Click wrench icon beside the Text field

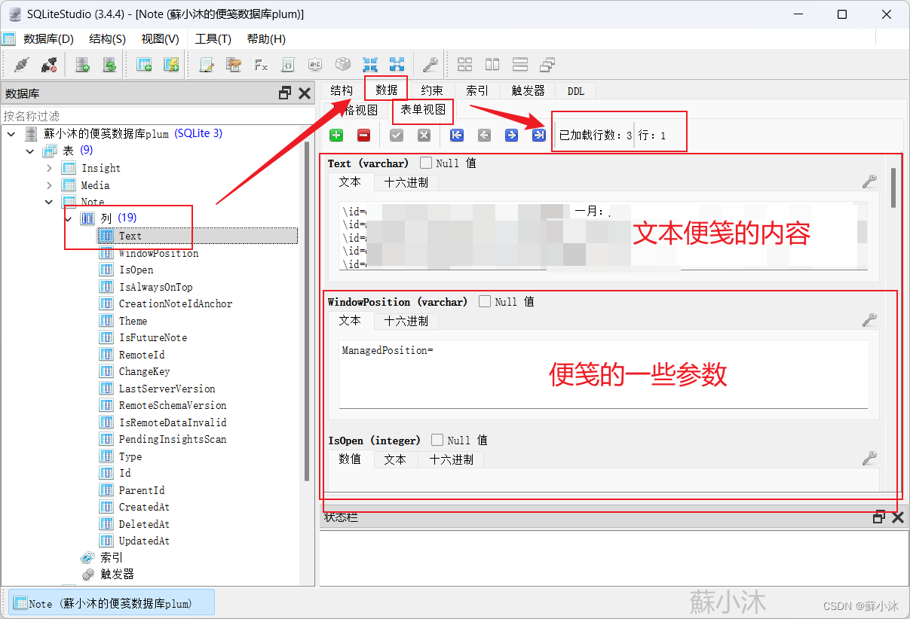click(x=869, y=181)
